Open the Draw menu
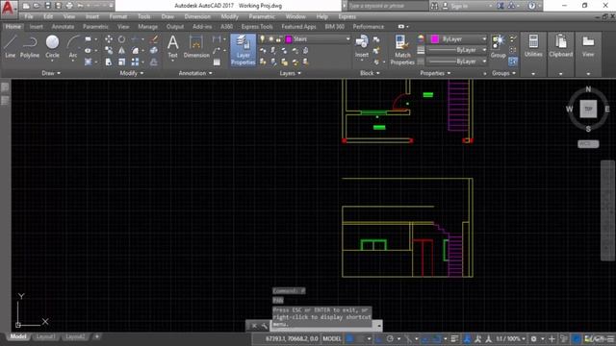 pyautogui.click(x=167, y=16)
